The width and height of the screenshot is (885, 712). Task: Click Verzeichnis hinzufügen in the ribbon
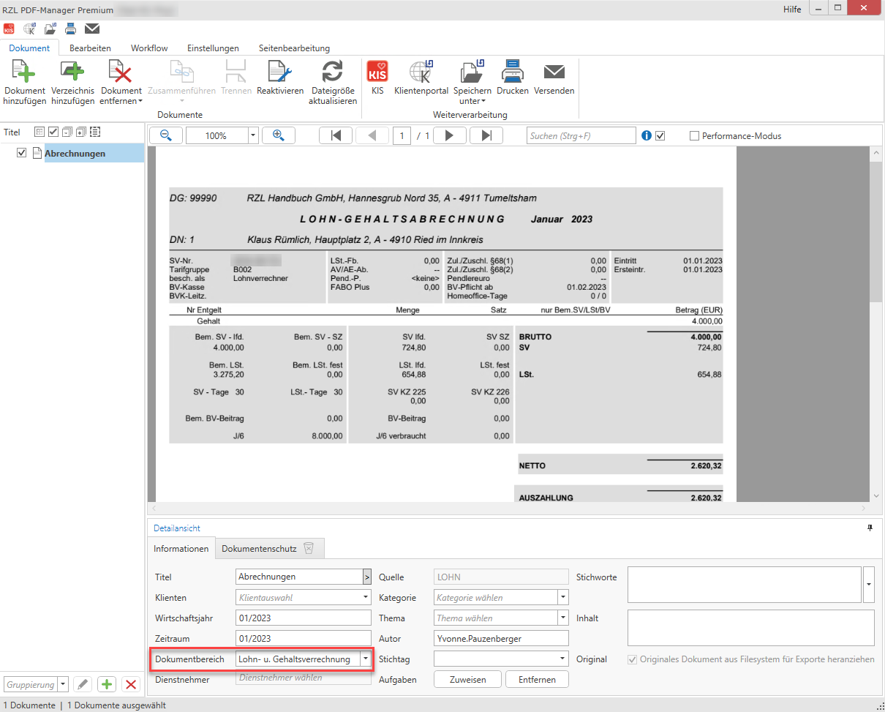(72, 72)
